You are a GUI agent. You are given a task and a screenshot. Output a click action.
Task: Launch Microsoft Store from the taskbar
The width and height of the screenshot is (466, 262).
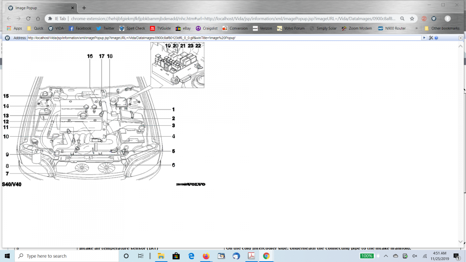pyautogui.click(x=176, y=256)
